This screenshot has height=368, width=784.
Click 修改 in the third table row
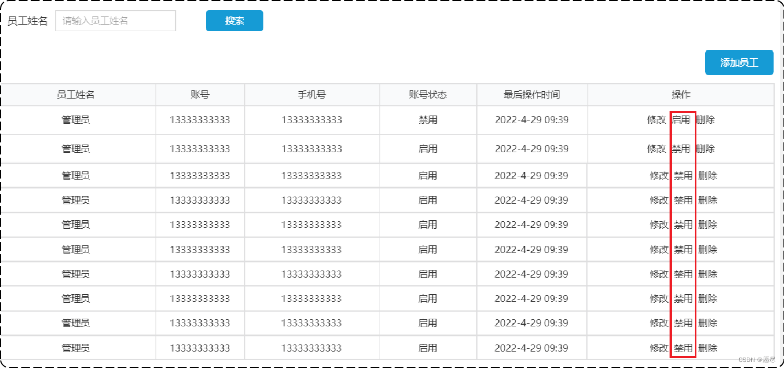point(659,176)
